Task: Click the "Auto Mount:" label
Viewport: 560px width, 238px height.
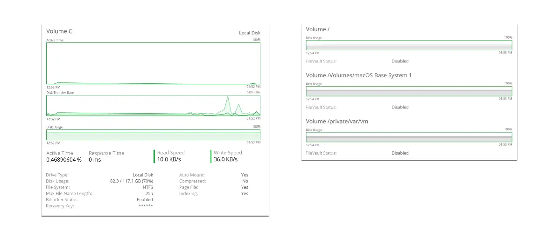Action: [x=192, y=175]
